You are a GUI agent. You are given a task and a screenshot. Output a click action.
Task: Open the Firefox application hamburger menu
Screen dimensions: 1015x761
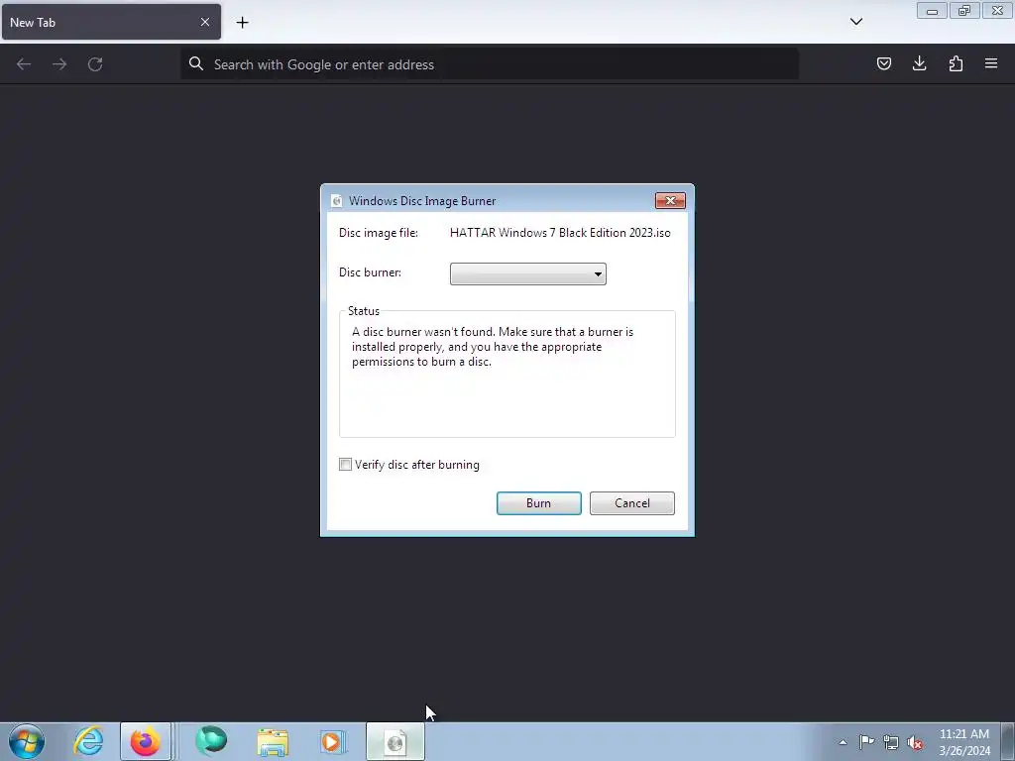pos(991,63)
